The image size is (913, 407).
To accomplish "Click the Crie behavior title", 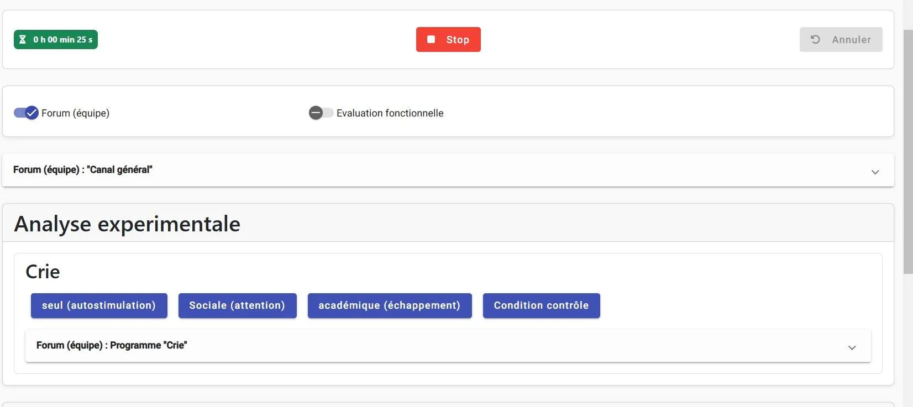I will tap(43, 272).
